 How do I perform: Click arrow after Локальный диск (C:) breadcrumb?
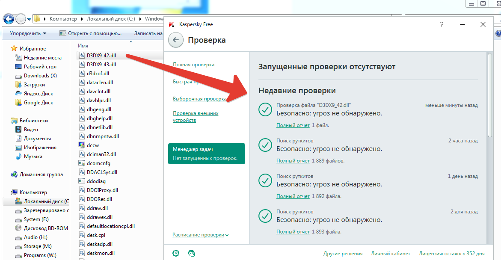coord(140,19)
